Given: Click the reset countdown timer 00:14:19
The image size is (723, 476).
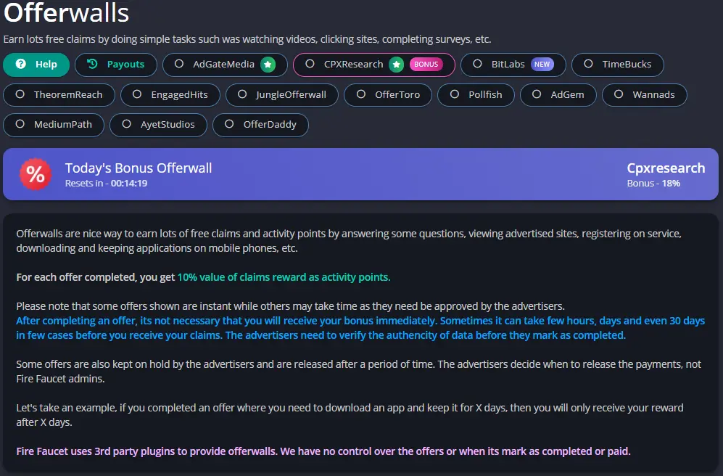Looking at the screenshot, I should point(129,183).
